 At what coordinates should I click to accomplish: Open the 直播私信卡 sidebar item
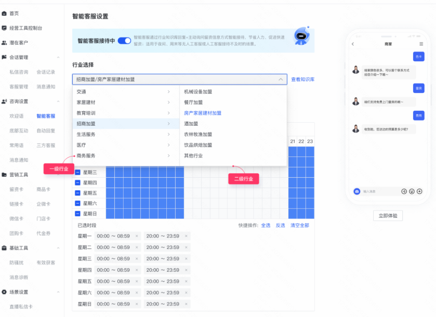pos(21,307)
